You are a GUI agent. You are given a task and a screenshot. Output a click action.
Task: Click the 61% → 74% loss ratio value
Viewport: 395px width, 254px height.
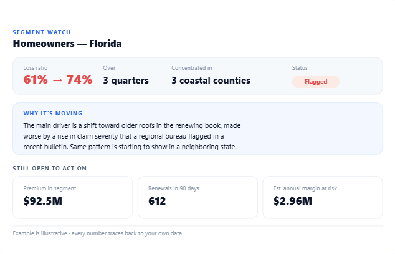coord(58,80)
